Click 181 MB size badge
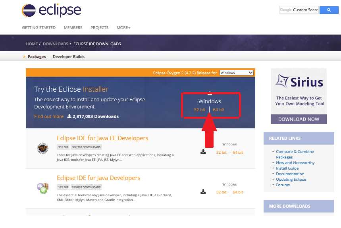The height and width of the screenshot is (228, 341). click(63, 187)
